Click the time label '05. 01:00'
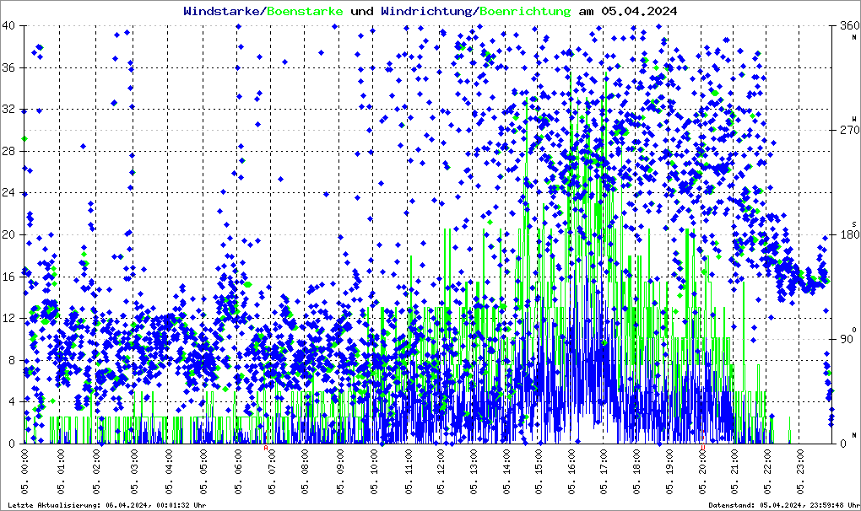Screen dimensions: 861x511 point(61,472)
